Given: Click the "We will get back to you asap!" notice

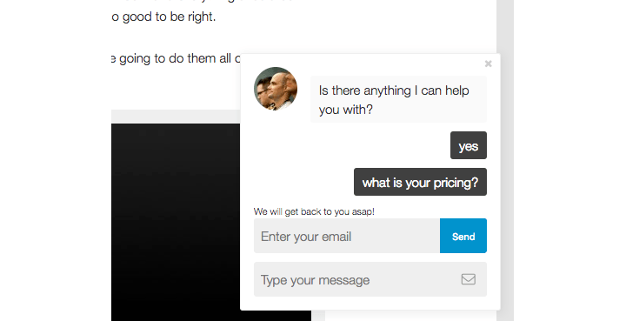Looking at the screenshot, I should [x=314, y=211].
